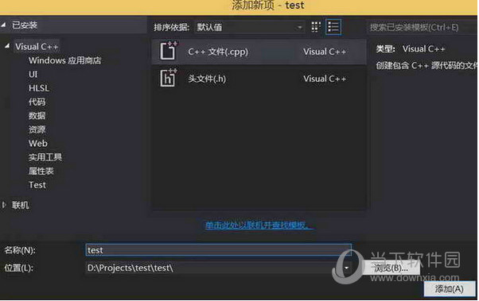Image resolution: width=479 pixels, height=301 pixels.
Task: Open the 排序依据 默认值 dropdown
Action: 249,27
